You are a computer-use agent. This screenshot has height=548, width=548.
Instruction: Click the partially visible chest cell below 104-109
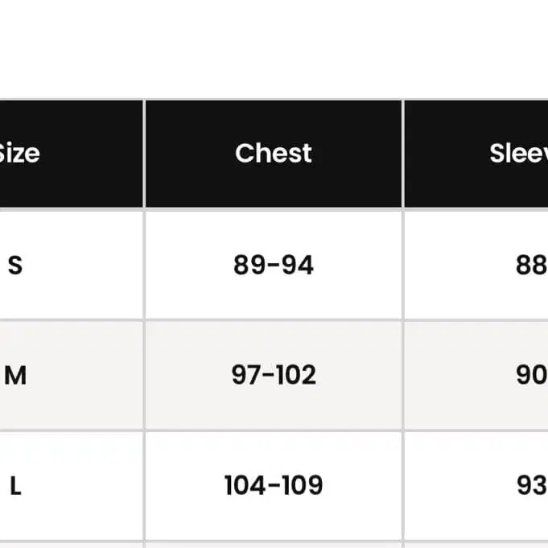click(274, 545)
